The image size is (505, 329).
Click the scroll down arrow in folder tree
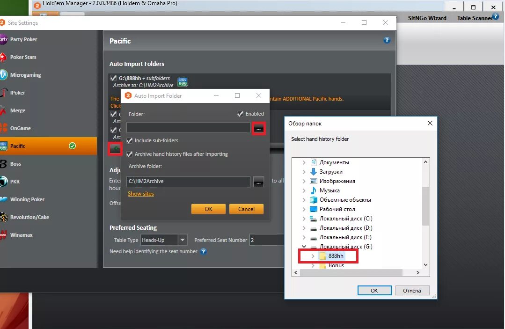click(x=425, y=265)
